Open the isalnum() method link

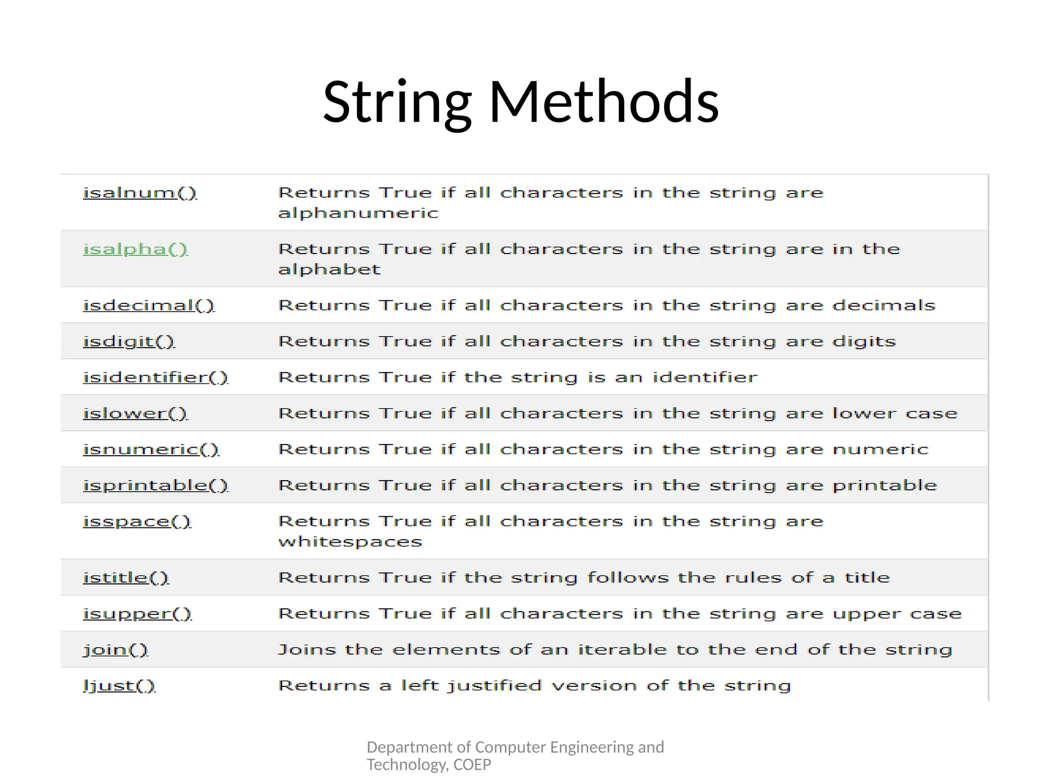[x=140, y=193]
